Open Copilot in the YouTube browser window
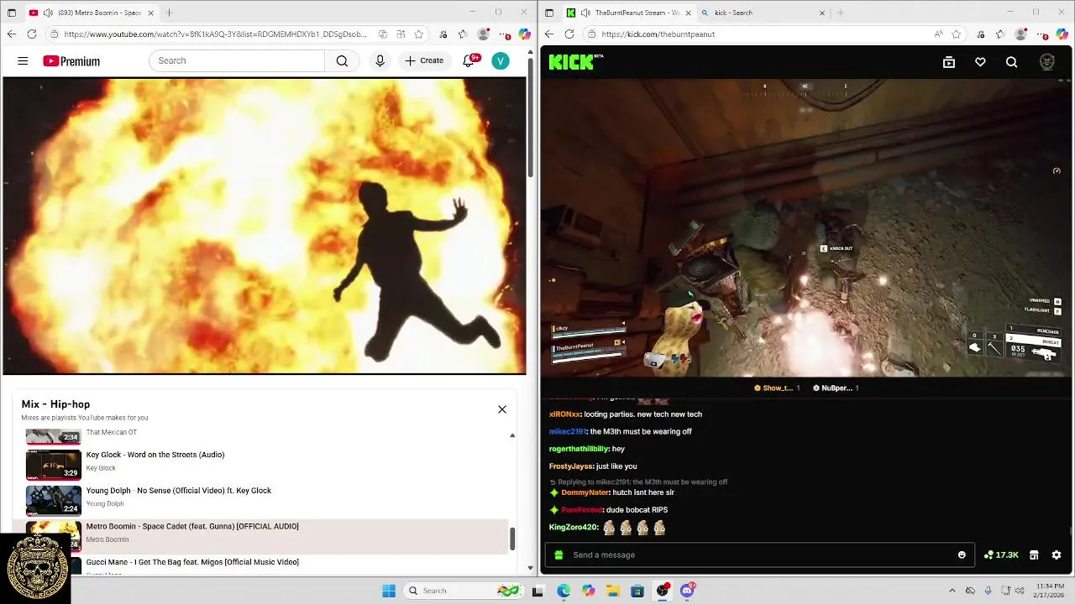 (x=524, y=34)
